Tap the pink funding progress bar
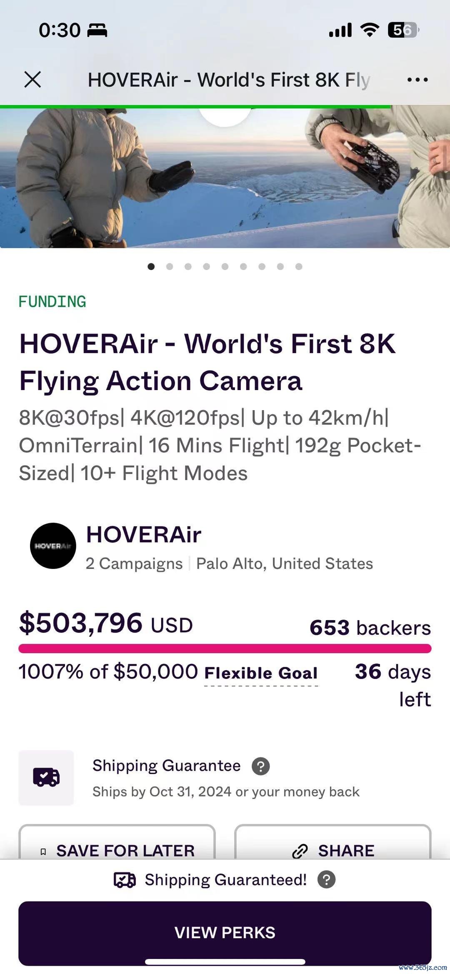This screenshot has height=974, width=450. coord(225,648)
